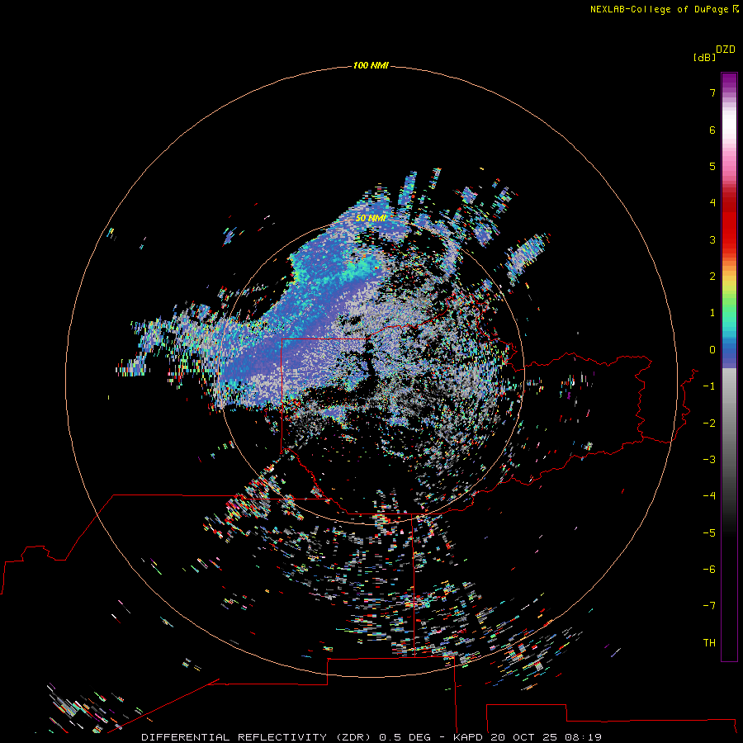This screenshot has height=743, width=743.
Task: Click the TH threshold scale label
Action: [x=709, y=643]
